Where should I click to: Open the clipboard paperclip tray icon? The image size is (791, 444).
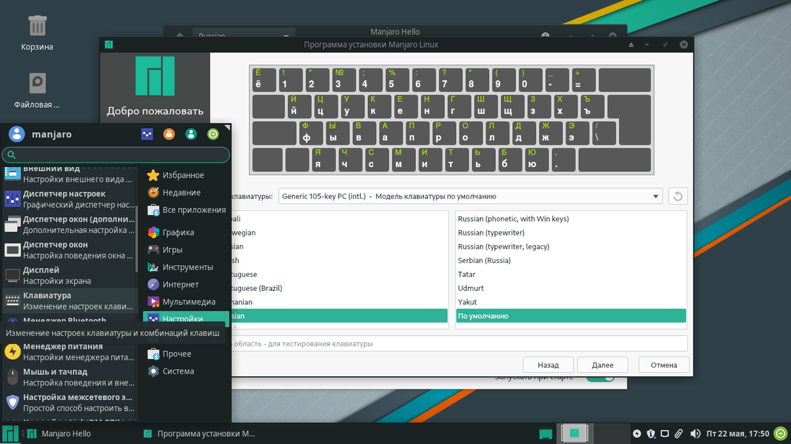click(x=678, y=433)
